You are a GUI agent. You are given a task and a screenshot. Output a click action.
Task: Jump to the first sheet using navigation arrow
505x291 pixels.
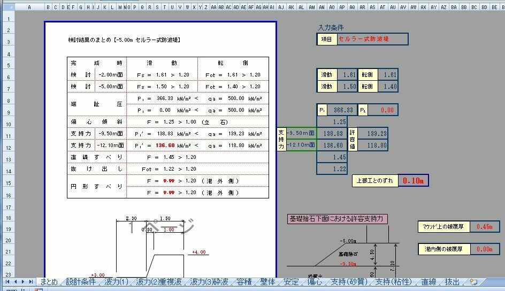coord(8,282)
